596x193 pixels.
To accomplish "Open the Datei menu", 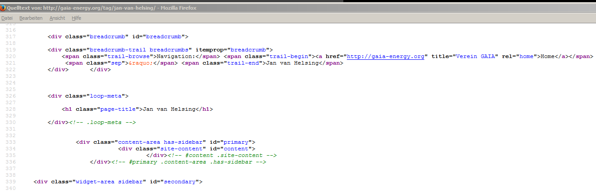I will pyautogui.click(x=7, y=18).
